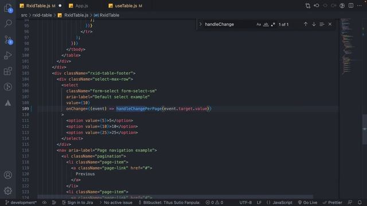Expand the replace field in find widget
Image resolution: width=367 pixels, height=206 pixels.
coord(200,24)
